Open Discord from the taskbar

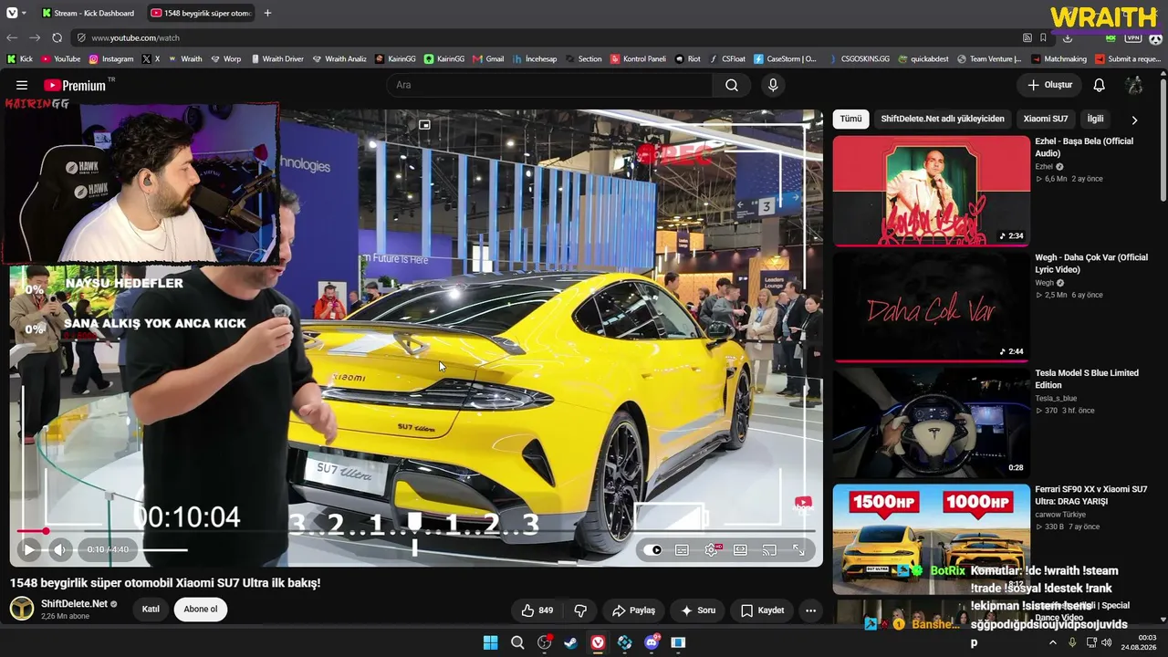point(652,642)
